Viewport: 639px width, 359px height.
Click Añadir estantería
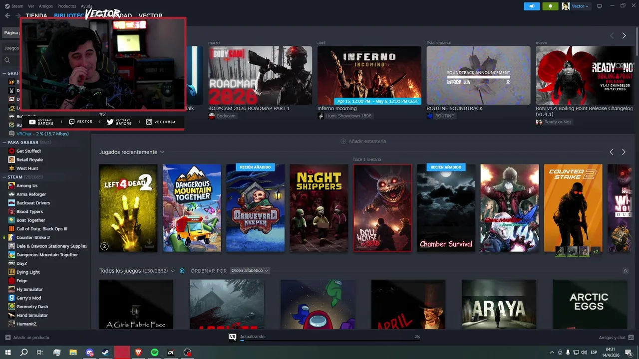[x=363, y=141]
